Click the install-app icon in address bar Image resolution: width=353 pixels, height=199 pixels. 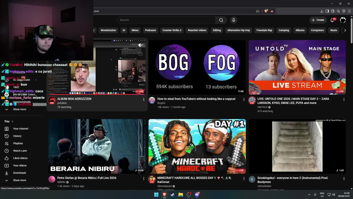pyautogui.click(x=258, y=11)
